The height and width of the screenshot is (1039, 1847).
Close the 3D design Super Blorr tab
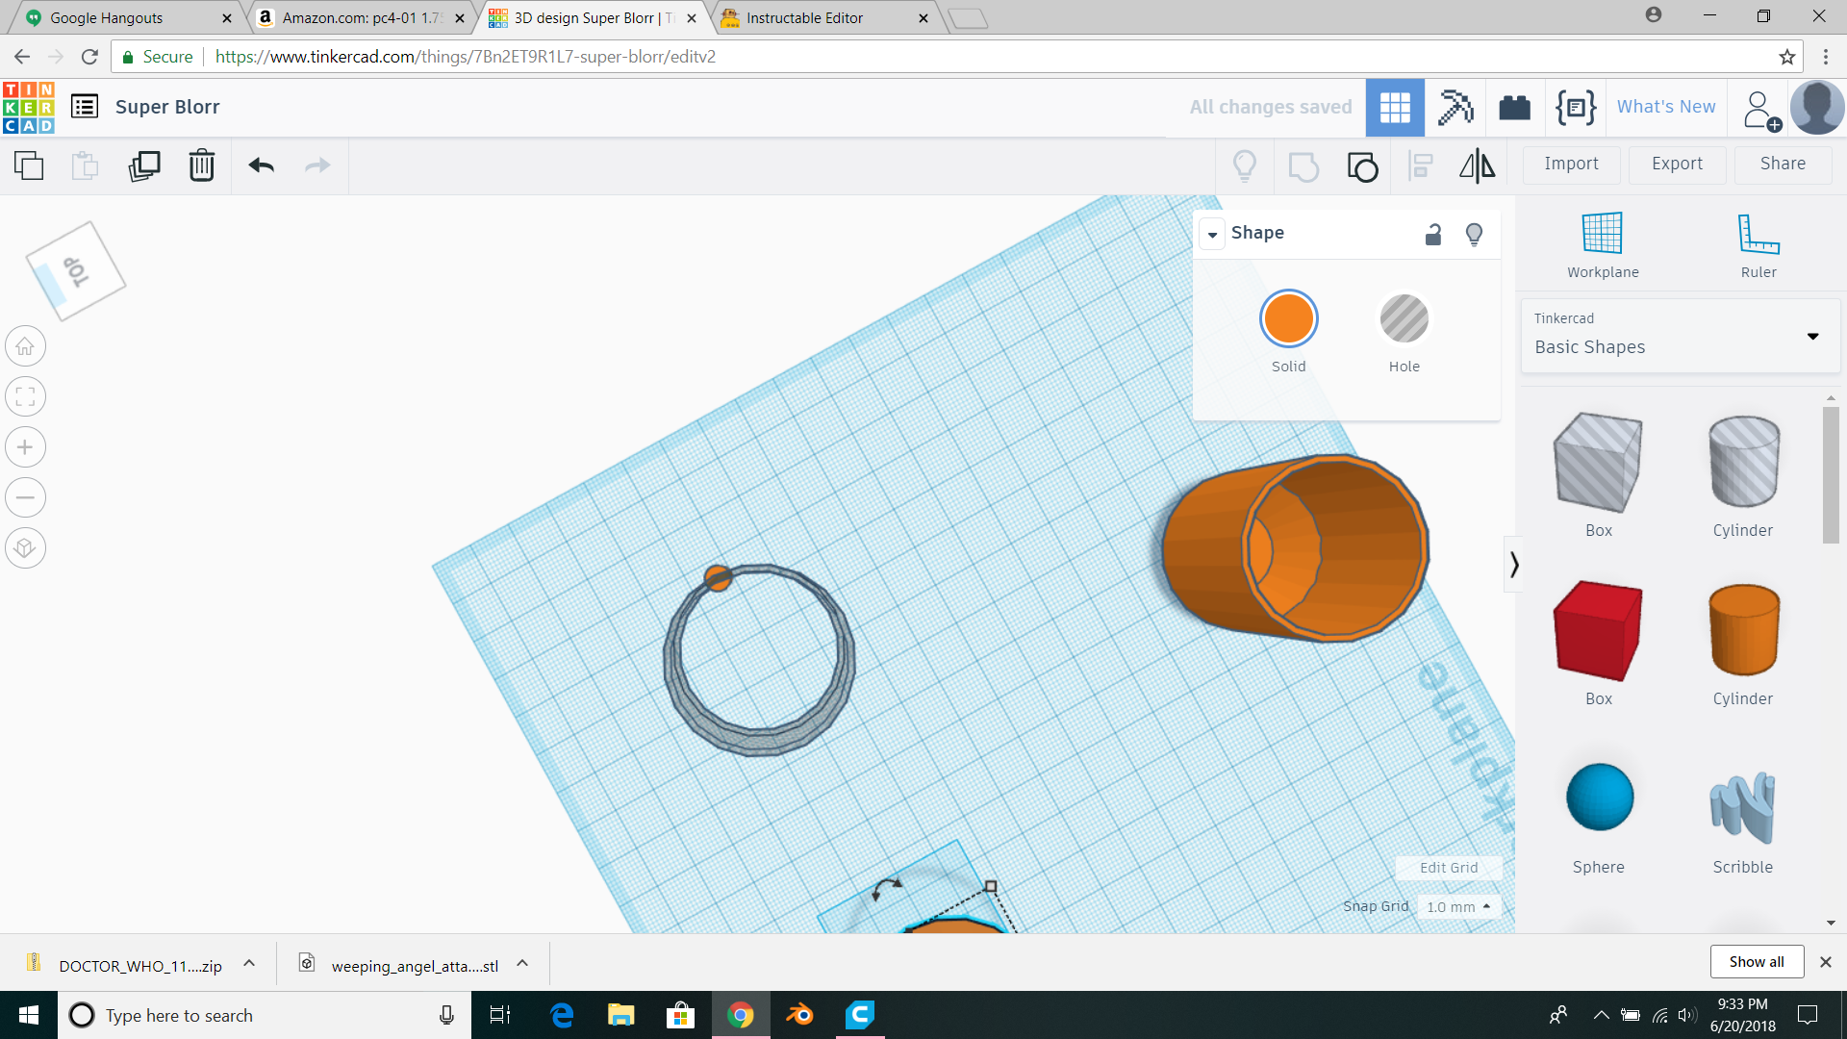tap(692, 18)
